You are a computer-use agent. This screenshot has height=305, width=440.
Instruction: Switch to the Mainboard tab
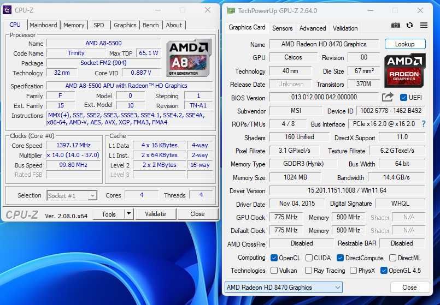coord(43,25)
